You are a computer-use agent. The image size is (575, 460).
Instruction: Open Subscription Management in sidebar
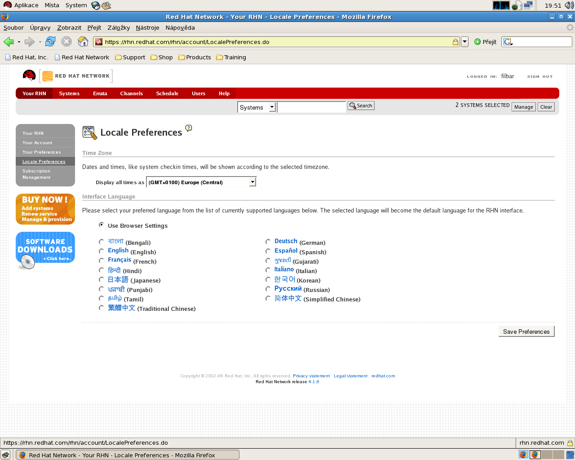tap(36, 174)
